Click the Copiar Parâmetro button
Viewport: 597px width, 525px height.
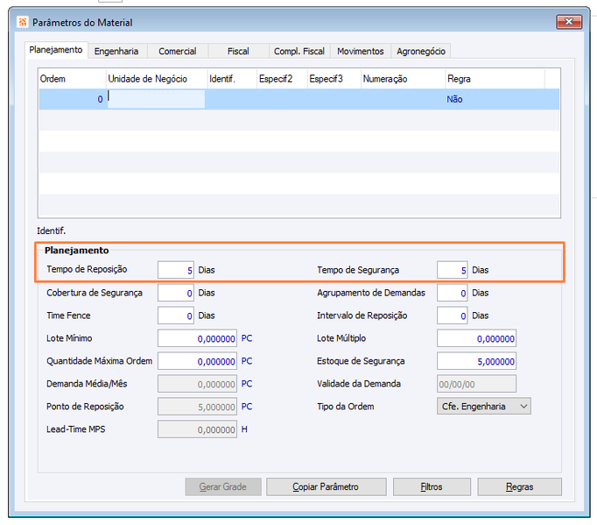327,486
